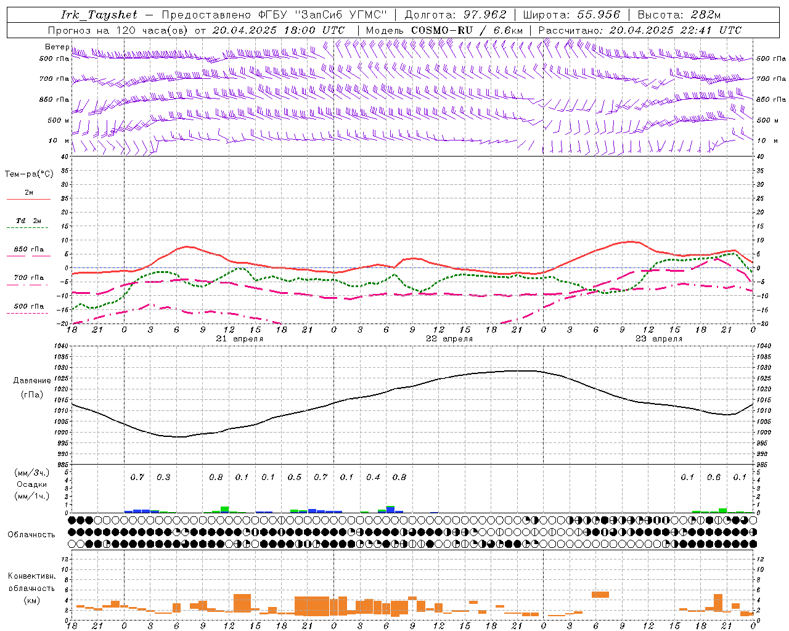Click the Высота: 282м value
Image resolution: width=789 pixels, height=631 pixels.
pyautogui.click(x=679, y=15)
